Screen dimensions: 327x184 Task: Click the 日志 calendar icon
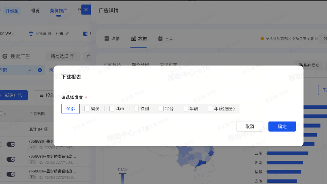pyautogui.click(x=160, y=38)
